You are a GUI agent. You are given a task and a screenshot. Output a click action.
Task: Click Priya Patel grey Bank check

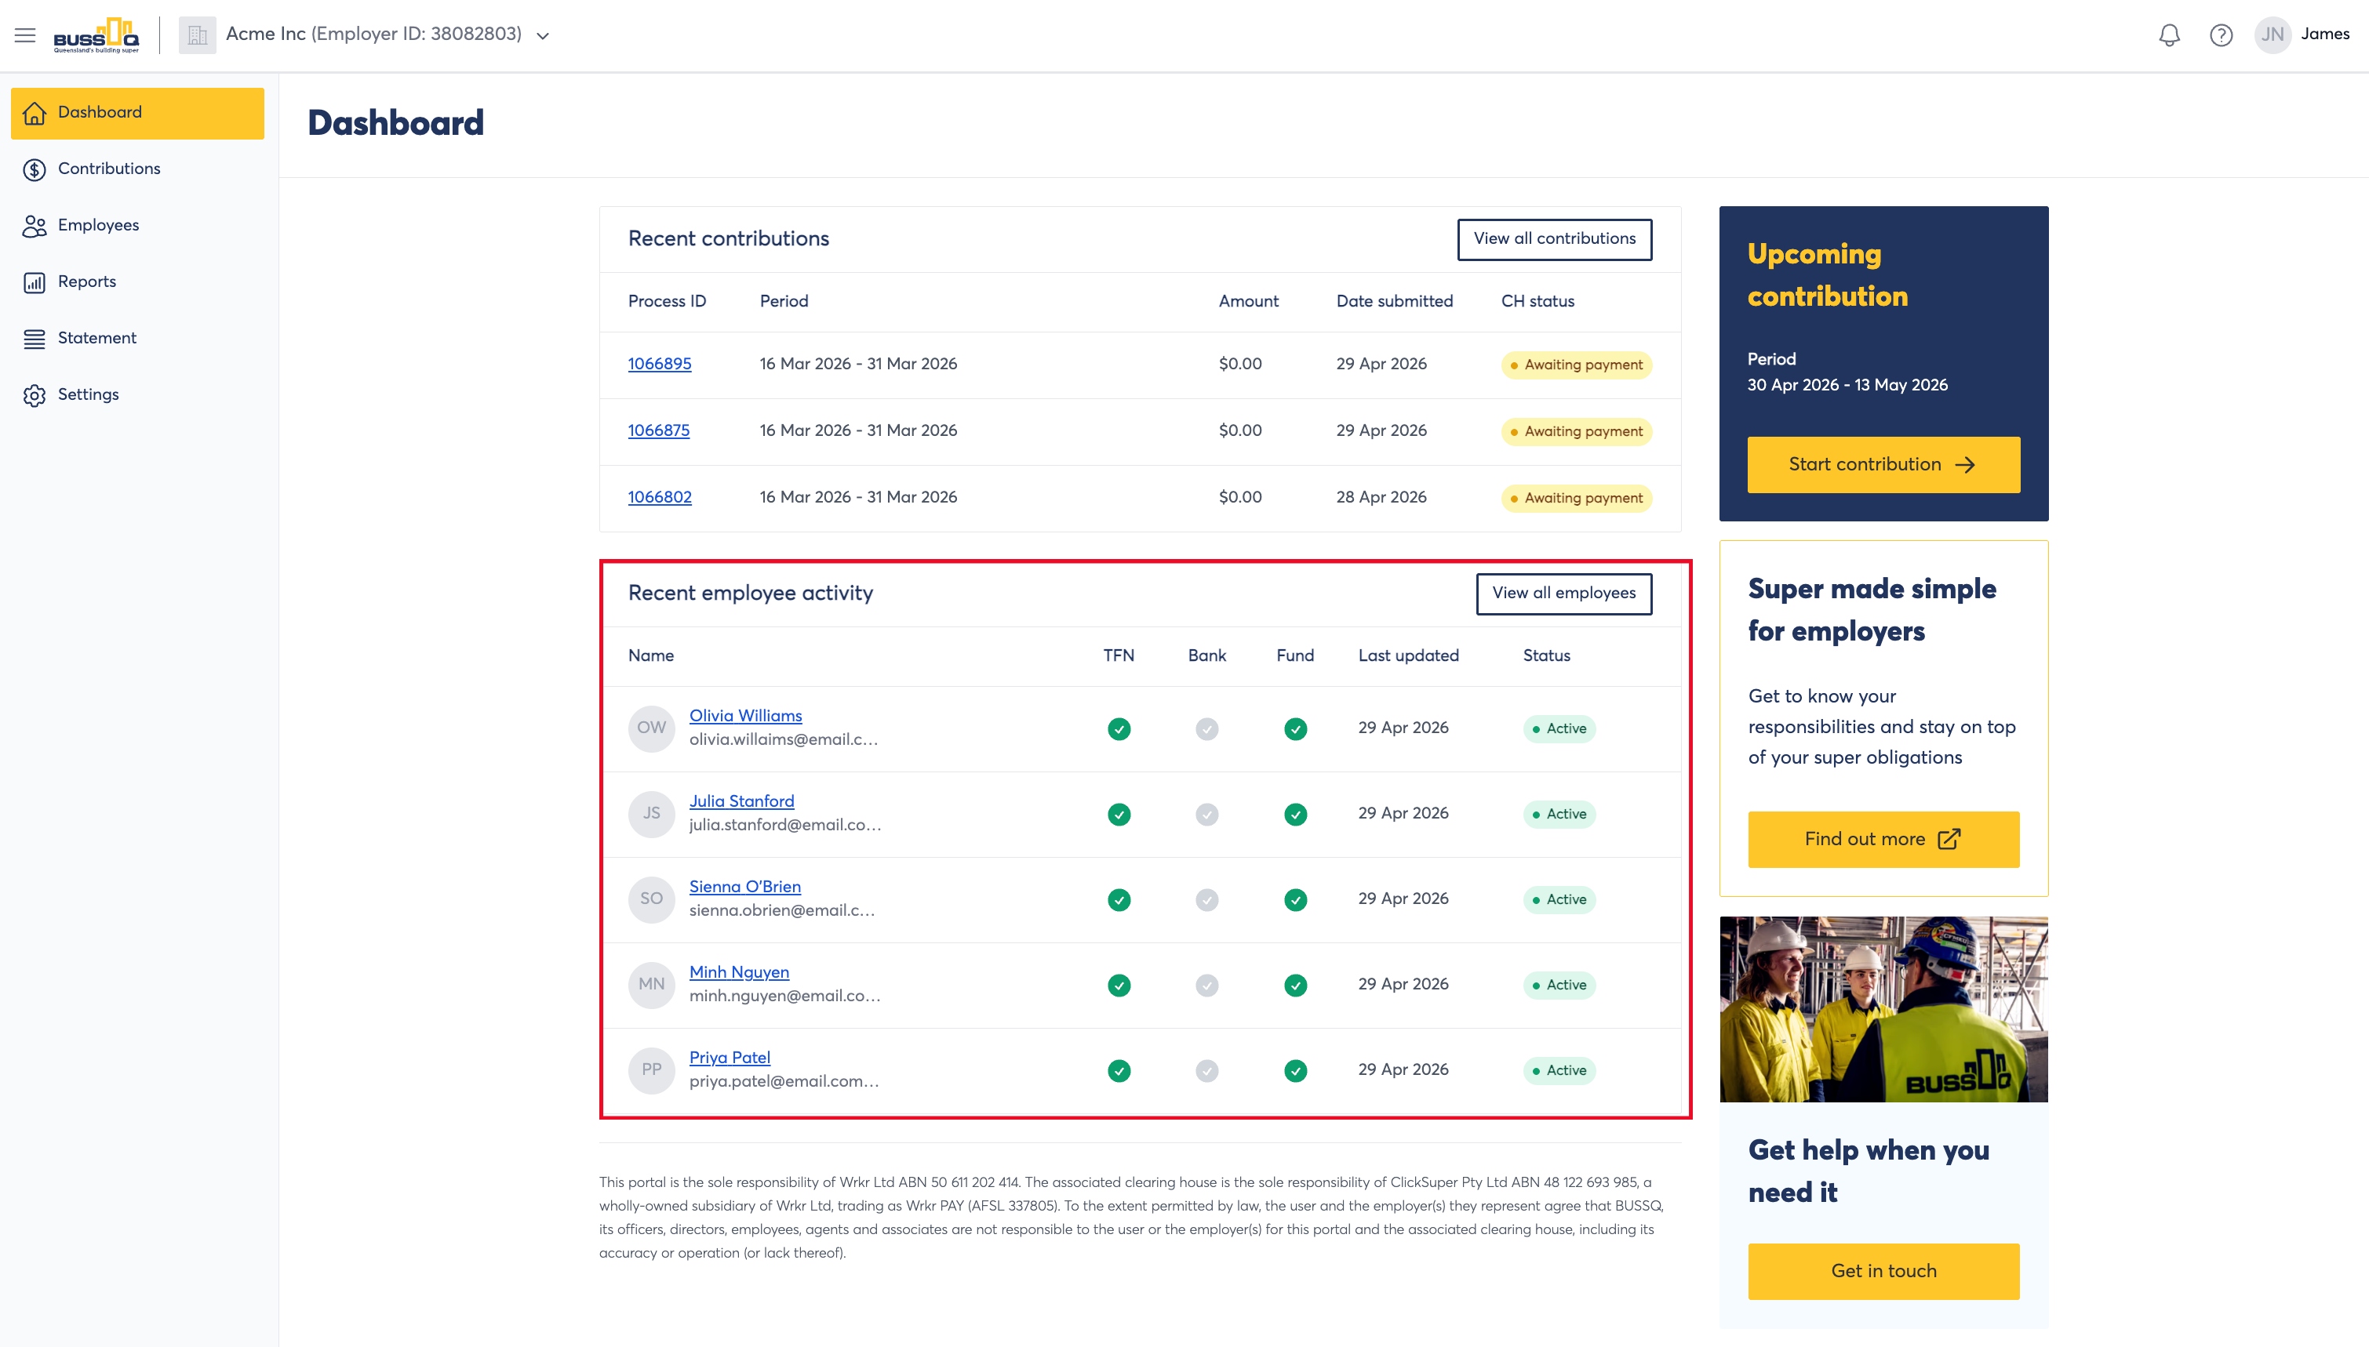click(x=1206, y=1071)
